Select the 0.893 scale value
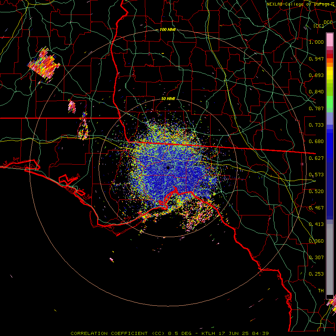 316,75
